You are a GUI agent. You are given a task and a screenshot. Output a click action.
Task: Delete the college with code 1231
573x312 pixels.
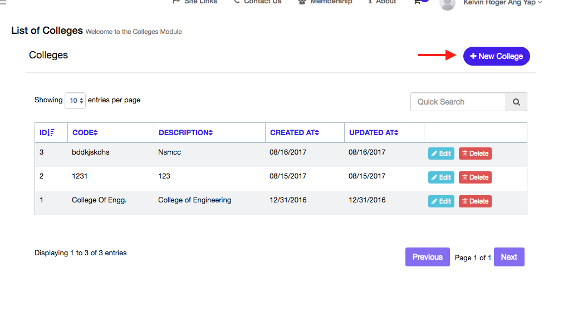click(x=475, y=177)
